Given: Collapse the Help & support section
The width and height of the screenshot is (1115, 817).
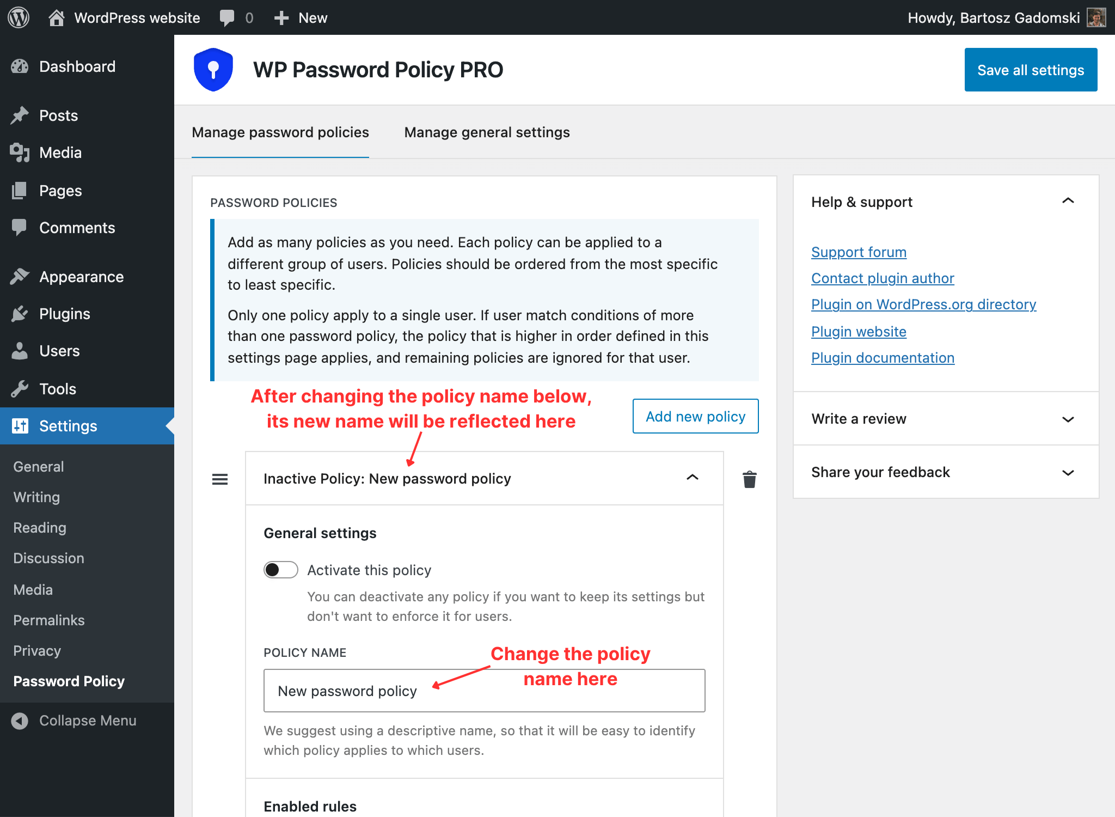Looking at the screenshot, I should pos(1068,201).
